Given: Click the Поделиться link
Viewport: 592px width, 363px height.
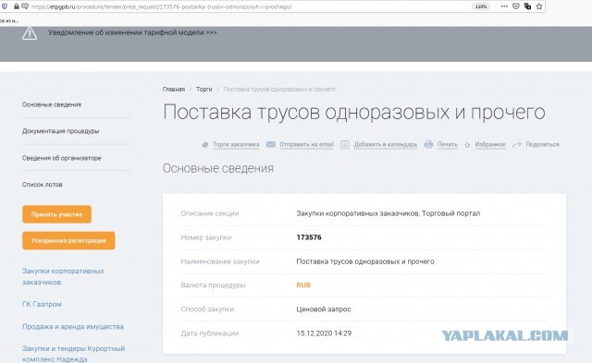Looking at the screenshot, I should click(543, 144).
